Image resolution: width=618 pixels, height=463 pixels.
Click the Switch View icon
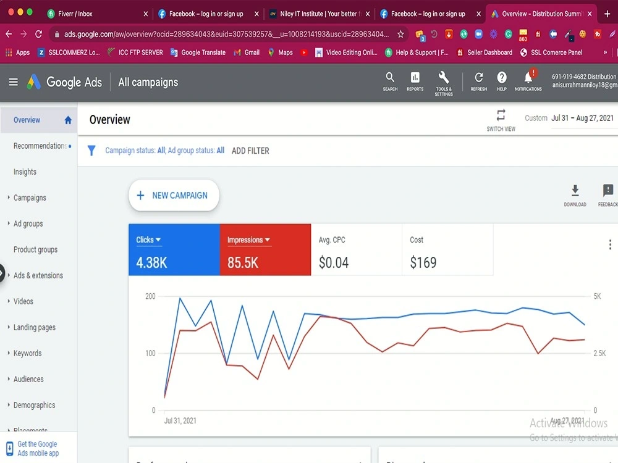[x=501, y=120]
